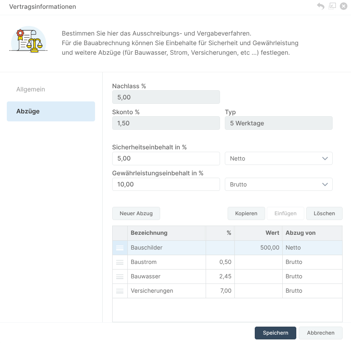This screenshot has height=343, width=351.
Task: Click the Neuer Abzug button
Action: [x=136, y=213]
